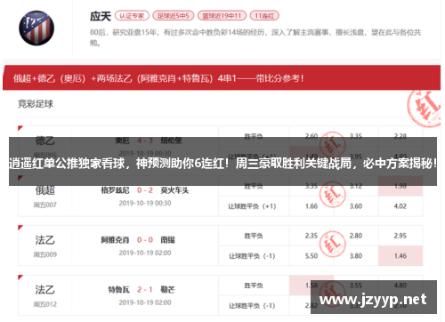Open the expert name 应天
Screen dimensions: 445x322
(x=101, y=16)
